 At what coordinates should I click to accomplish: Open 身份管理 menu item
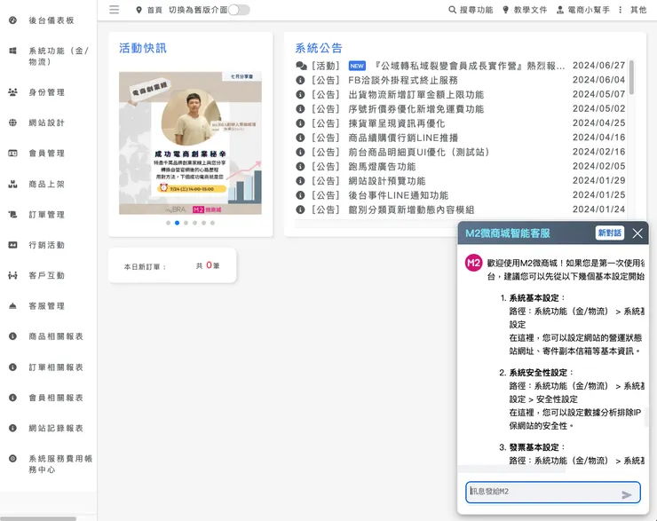46,92
